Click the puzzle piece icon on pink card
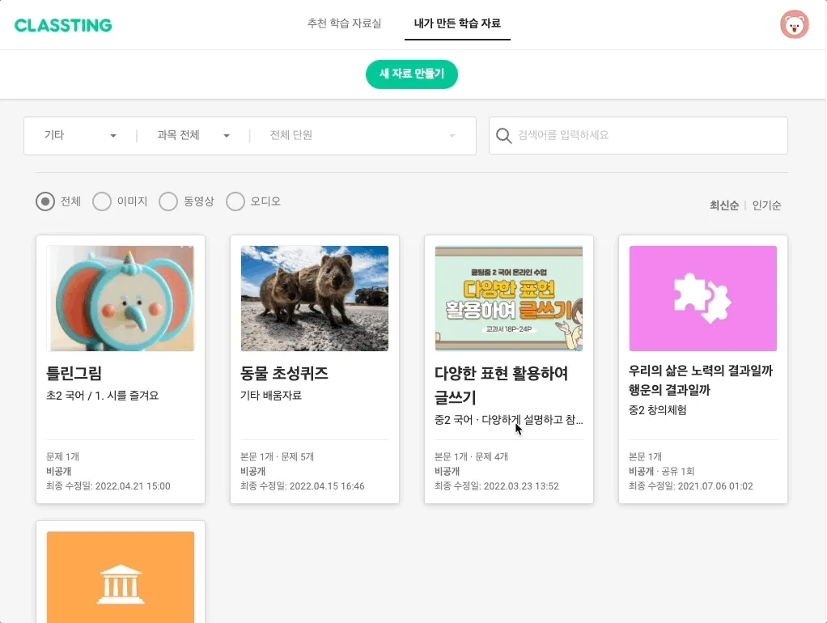This screenshot has height=623, width=827. [702, 298]
